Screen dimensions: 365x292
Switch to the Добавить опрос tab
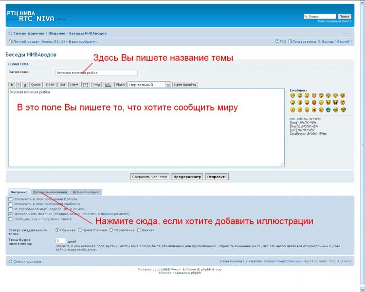pyautogui.click(x=86, y=192)
